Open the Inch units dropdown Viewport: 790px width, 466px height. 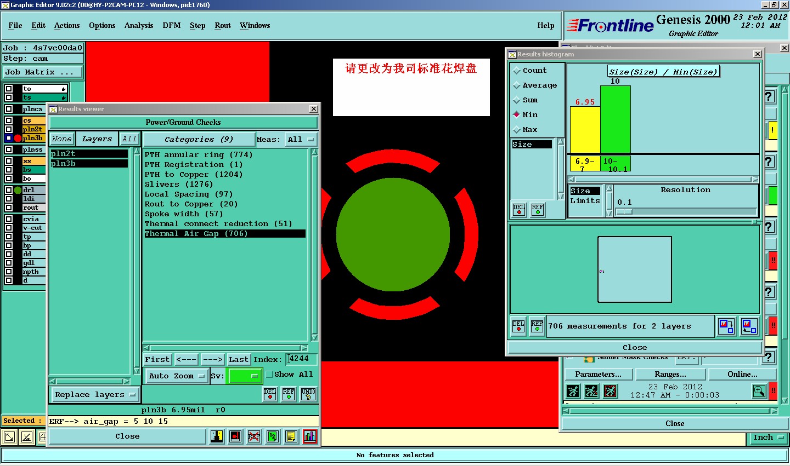click(767, 438)
